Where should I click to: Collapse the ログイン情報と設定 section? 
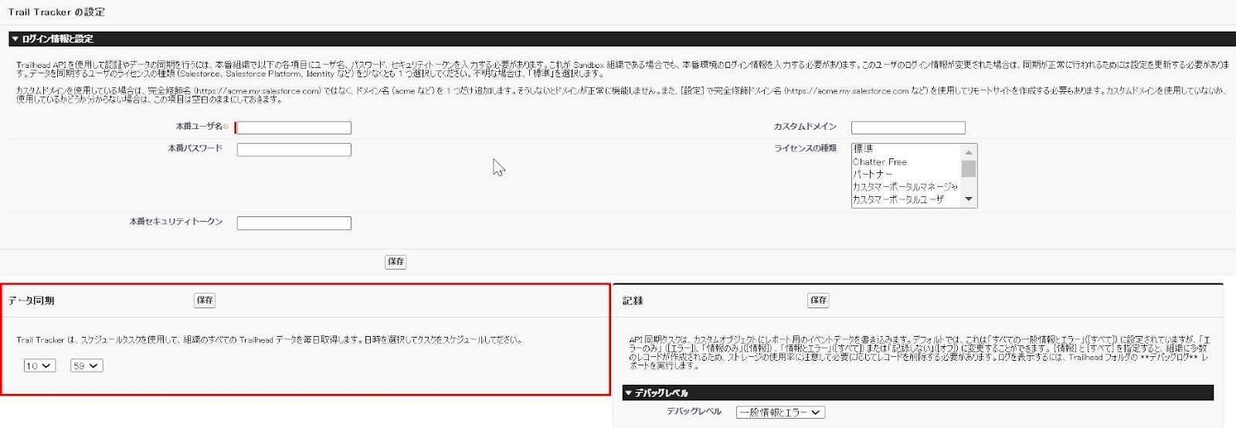point(15,39)
